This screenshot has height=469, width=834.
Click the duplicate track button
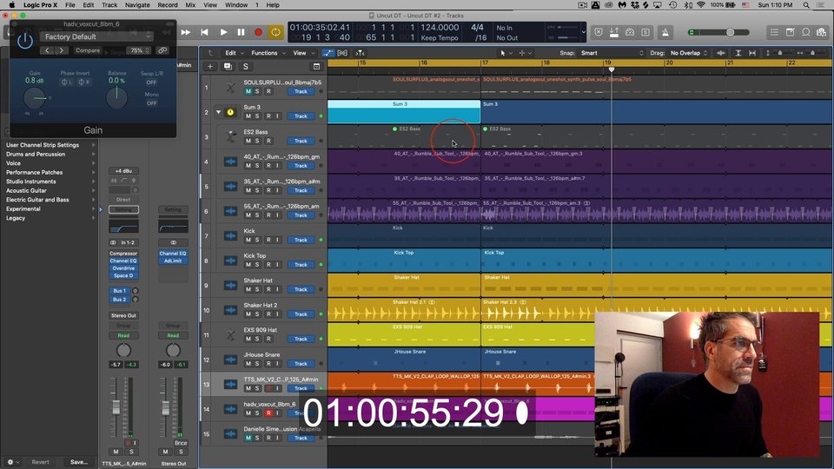point(228,67)
